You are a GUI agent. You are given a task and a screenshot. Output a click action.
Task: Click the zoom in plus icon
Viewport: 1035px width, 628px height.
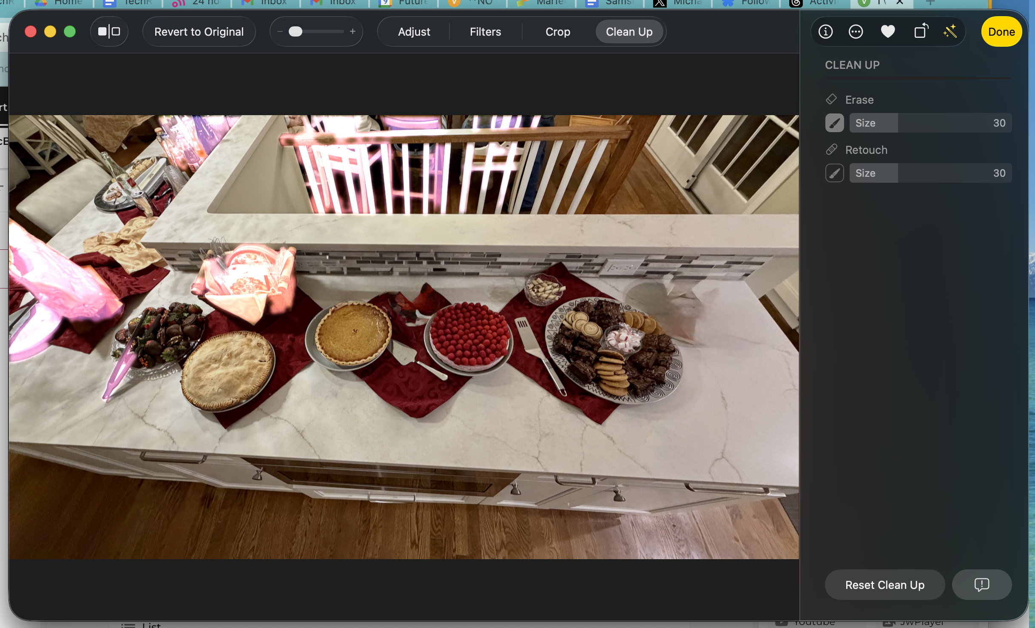pos(353,31)
